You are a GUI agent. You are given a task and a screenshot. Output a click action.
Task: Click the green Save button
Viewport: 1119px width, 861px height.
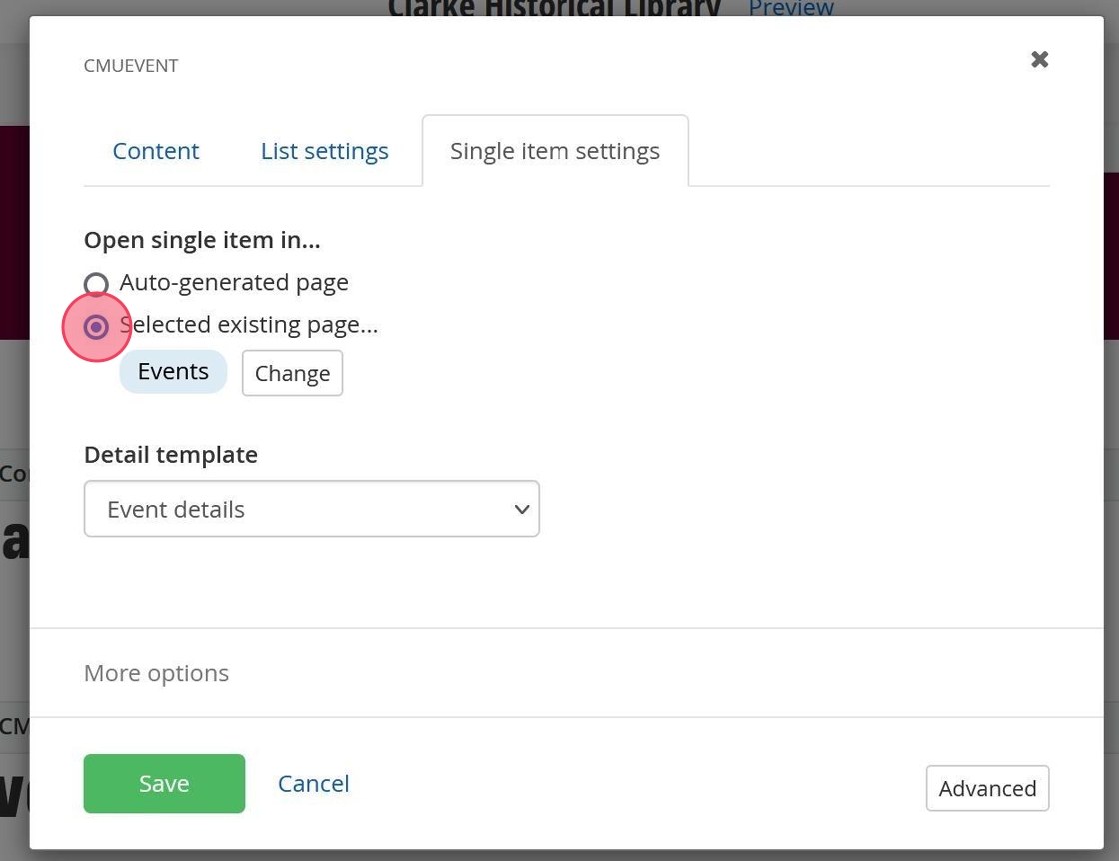(x=164, y=784)
